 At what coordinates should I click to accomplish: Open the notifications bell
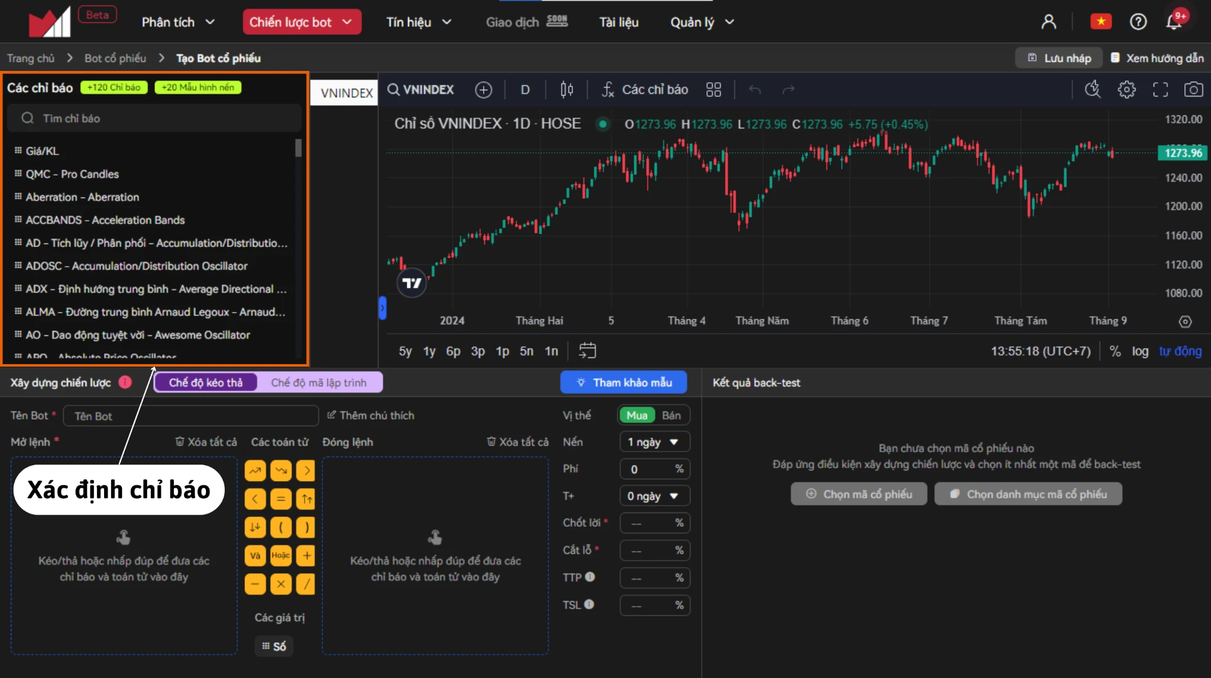[x=1173, y=22]
